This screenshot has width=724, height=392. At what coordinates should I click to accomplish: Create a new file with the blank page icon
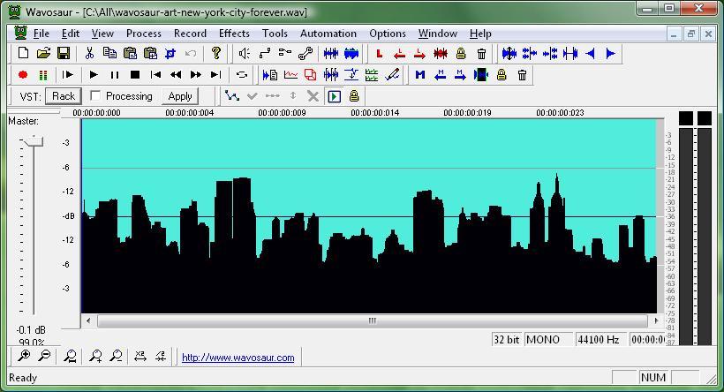coord(23,53)
